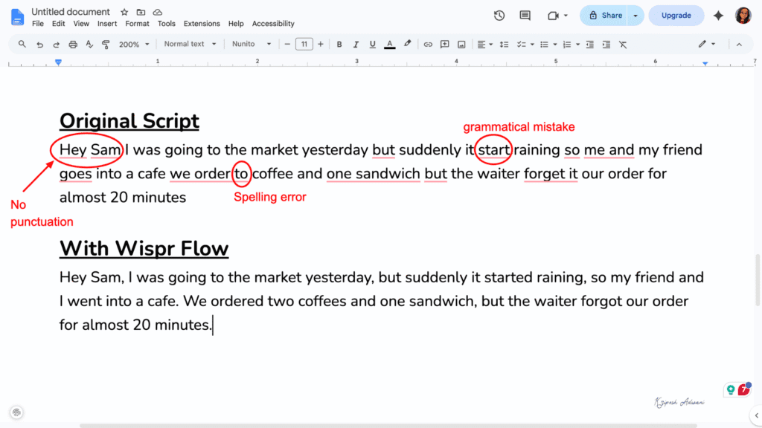Open the text alignment dropdown
Screen dimensions: 762x428
(x=484, y=45)
